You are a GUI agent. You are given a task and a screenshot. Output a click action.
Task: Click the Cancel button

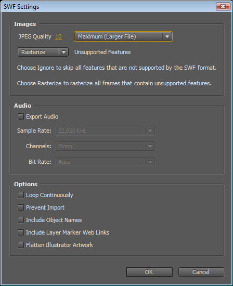[x=201, y=272]
